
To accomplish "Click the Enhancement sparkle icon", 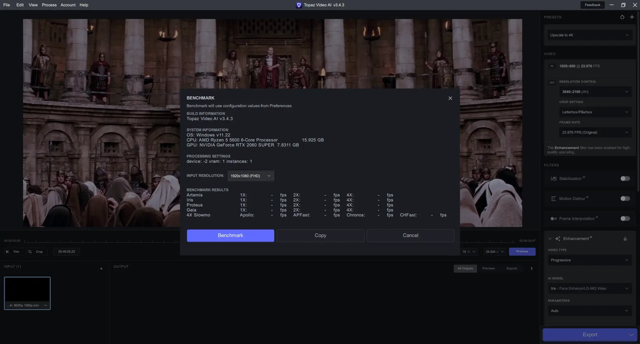I will point(558,239).
